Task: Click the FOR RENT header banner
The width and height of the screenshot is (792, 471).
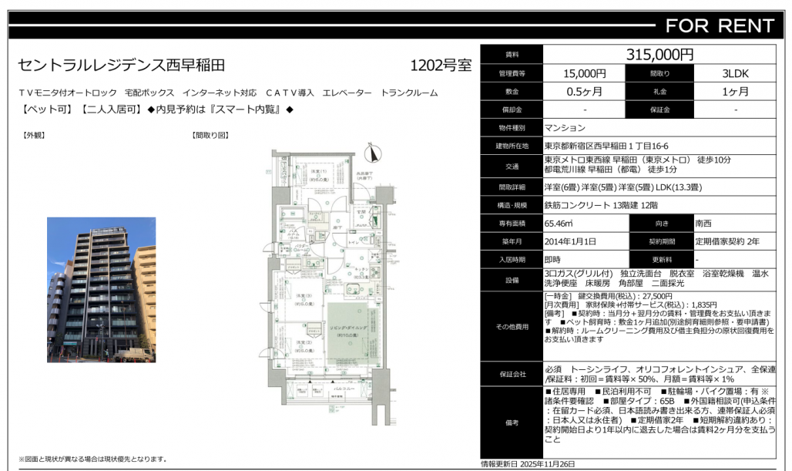Action: [x=719, y=25]
